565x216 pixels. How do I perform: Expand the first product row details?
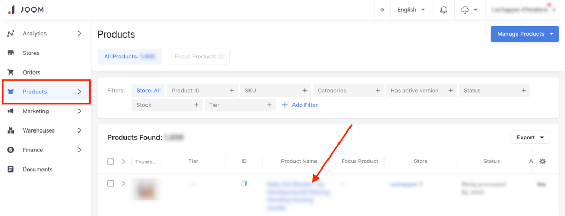123,183
